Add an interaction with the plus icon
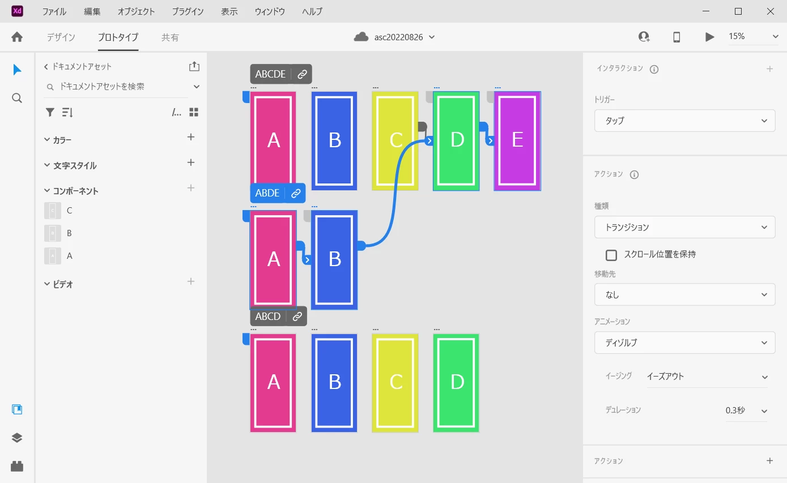This screenshot has height=483, width=787. (769, 69)
